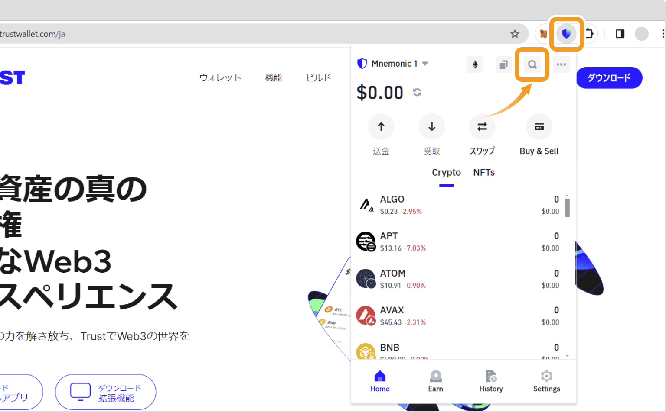Copy wallet address with the copy icon
The image size is (666, 412).
(x=503, y=64)
